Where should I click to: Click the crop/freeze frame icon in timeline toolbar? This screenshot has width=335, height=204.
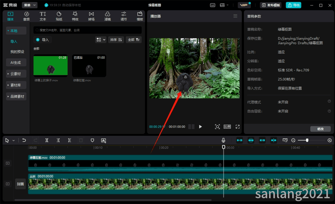103,140
